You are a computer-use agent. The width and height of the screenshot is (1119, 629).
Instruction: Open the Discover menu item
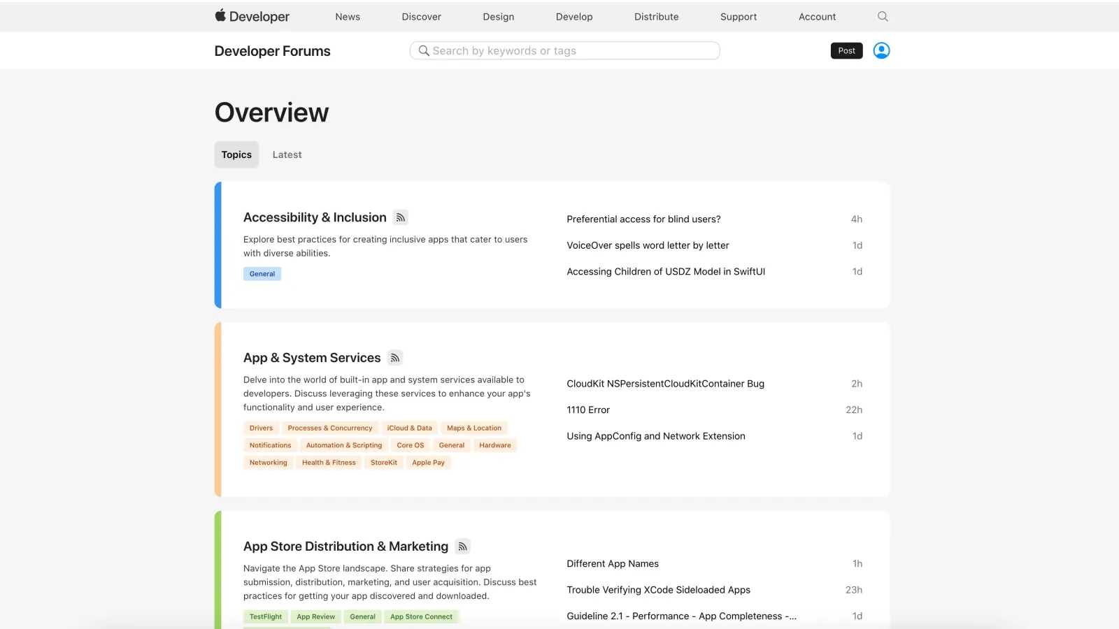pyautogui.click(x=422, y=17)
